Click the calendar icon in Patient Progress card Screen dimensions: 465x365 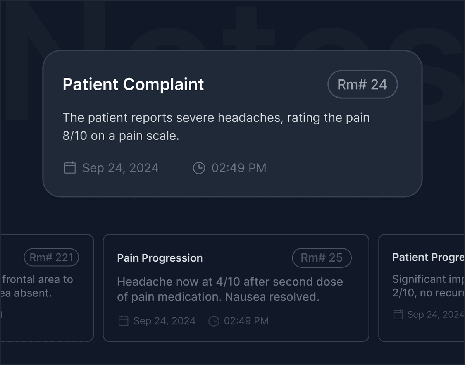click(x=398, y=314)
